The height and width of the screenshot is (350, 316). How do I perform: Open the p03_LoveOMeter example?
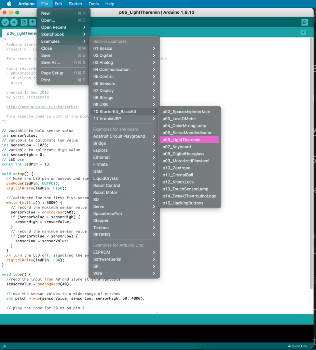[190, 119]
